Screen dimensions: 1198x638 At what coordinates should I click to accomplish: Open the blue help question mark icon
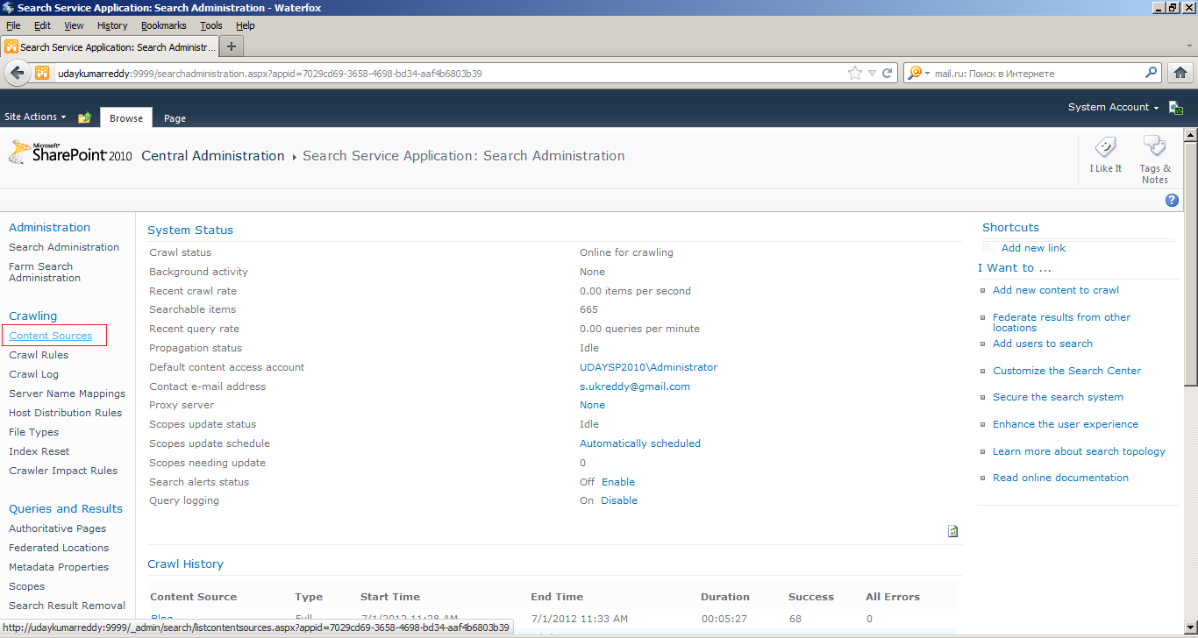click(1172, 201)
